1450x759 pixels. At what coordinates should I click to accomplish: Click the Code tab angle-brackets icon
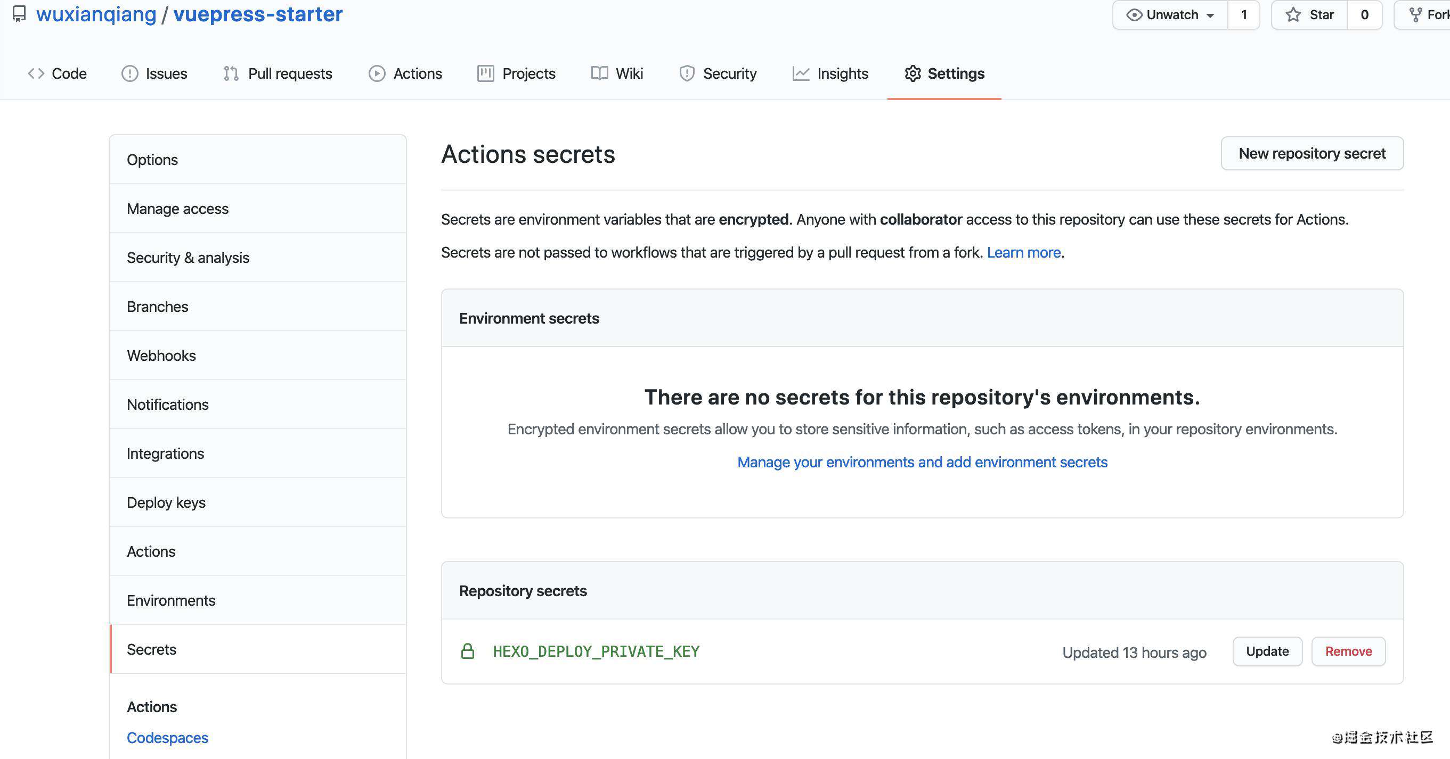[36, 73]
